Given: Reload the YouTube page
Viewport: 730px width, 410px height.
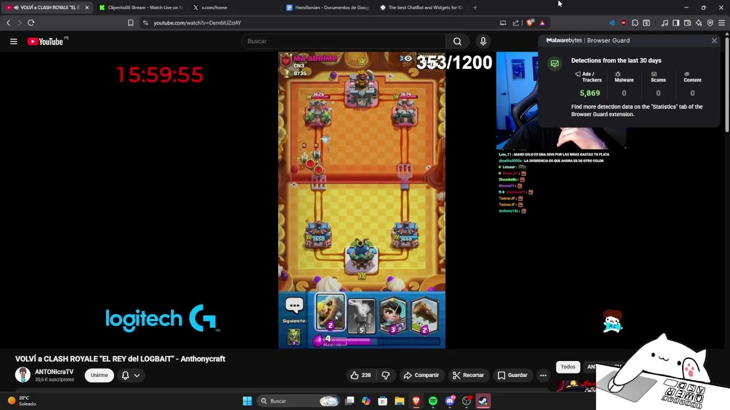Looking at the screenshot, I should click(x=31, y=23).
